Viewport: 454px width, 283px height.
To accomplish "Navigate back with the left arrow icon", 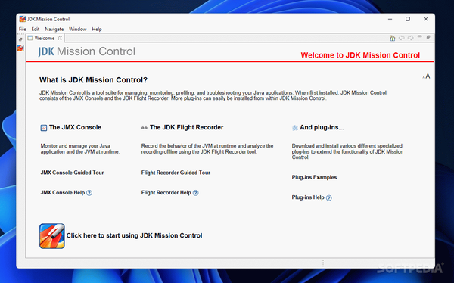I will pyautogui.click(x=401, y=38).
